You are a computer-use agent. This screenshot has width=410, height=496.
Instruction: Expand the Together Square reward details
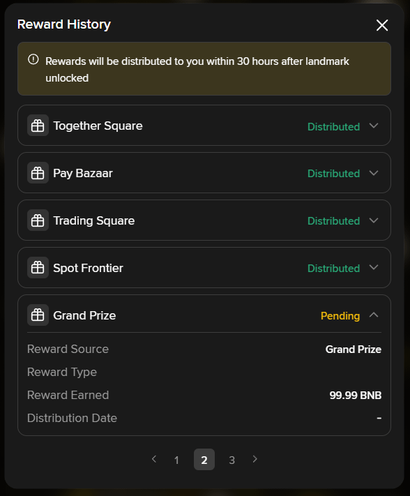(x=374, y=126)
